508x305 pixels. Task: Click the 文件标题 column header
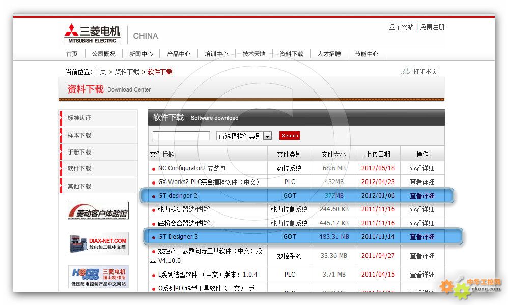click(x=162, y=154)
